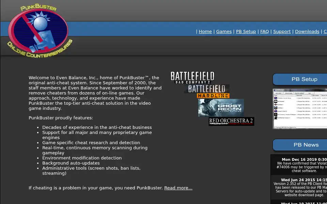Click the 'Welcome to Even Balance, Inc.' paragraph
The height and width of the screenshot is (204, 327).
tap(95, 93)
